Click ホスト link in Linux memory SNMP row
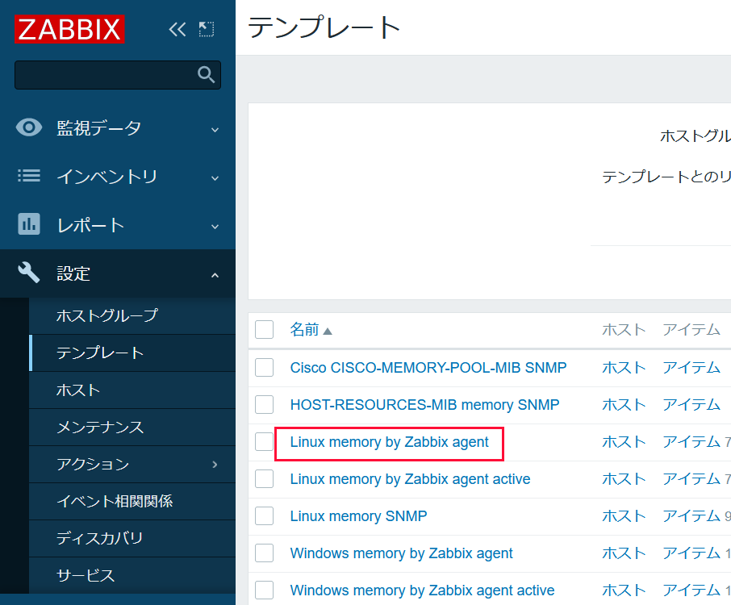Screen dimensions: 731x605 pyautogui.click(x=624, y=516)
